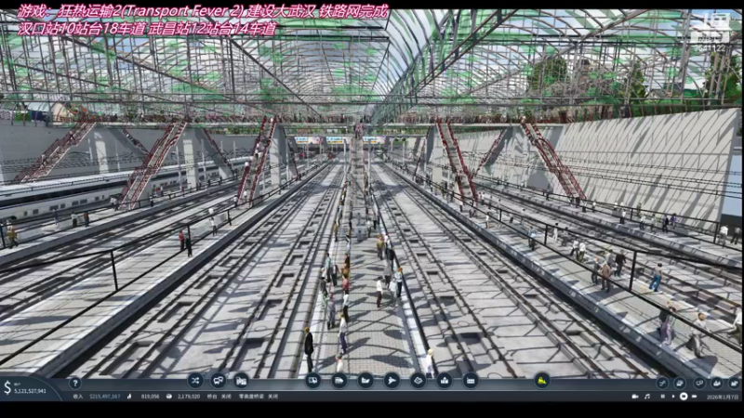Open the airplane construction menu
This screenshot has height=418, width=744.
[392, 381]
